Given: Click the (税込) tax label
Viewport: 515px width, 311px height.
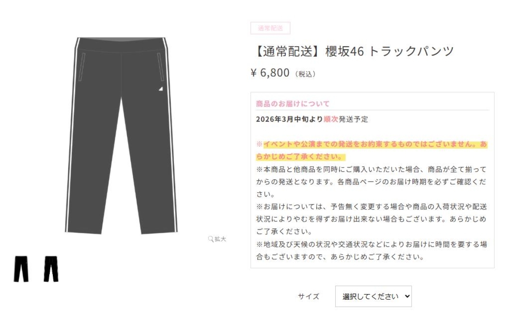Looking at the screenshot, I should [306, 74].
